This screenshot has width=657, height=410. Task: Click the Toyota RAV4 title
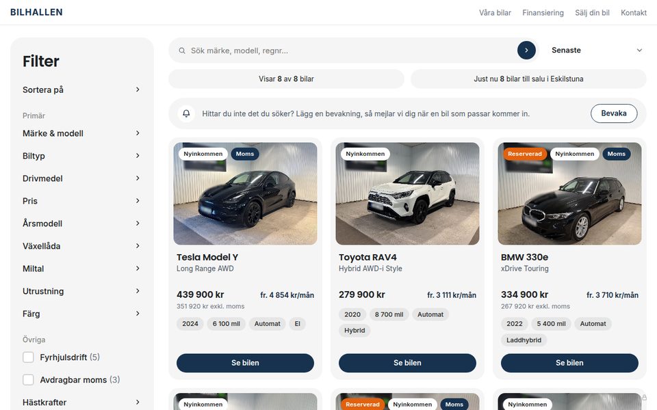point(368,258)
